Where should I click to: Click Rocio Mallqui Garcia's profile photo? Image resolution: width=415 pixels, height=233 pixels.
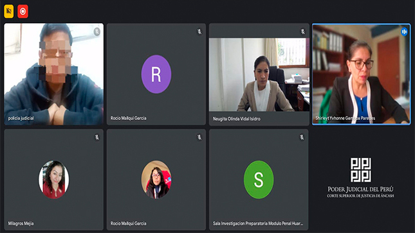[x=156, y=180]
